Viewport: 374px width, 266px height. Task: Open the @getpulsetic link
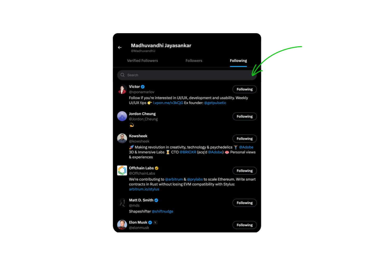[215, 103]
